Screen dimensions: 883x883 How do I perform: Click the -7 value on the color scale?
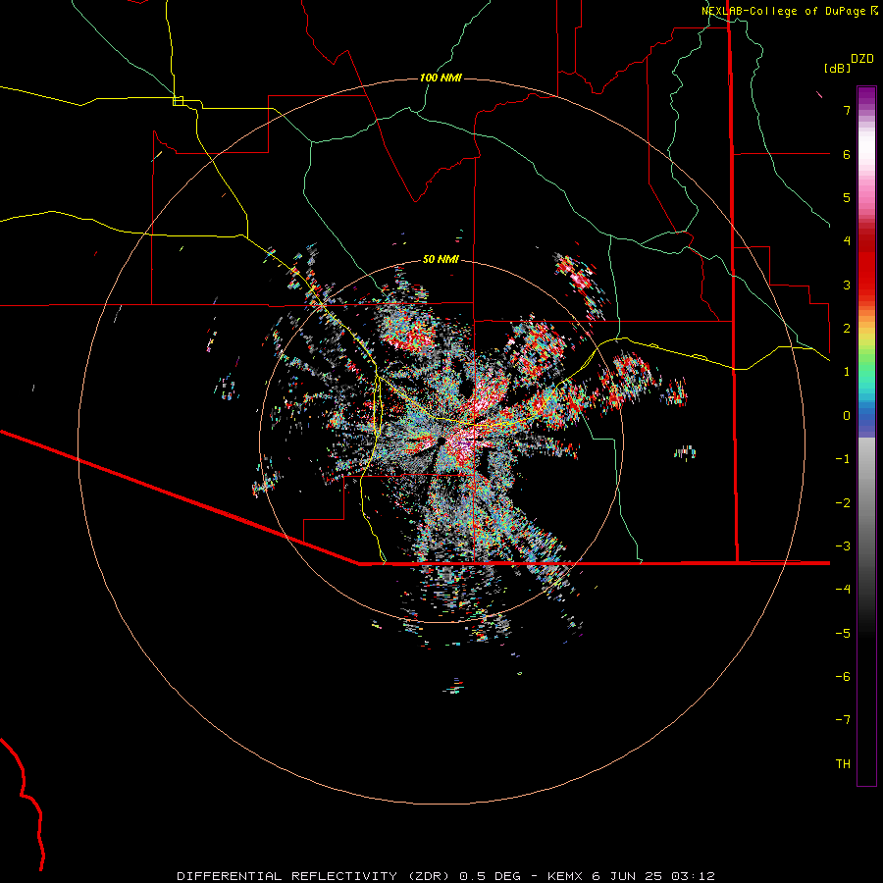tap(843, 720)
